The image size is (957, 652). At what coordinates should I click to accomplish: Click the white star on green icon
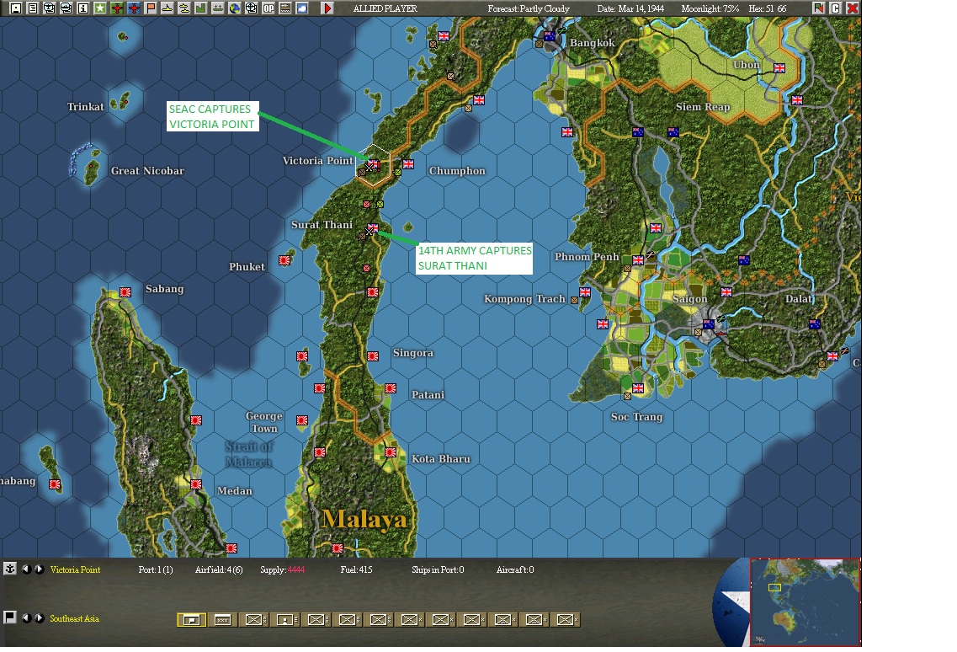click(100, 8)
